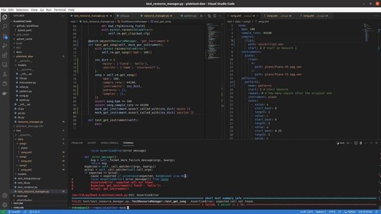Screen dimensions: 381x214
Task: Maximize the panel size with chevron
Action: coord(371,143)
